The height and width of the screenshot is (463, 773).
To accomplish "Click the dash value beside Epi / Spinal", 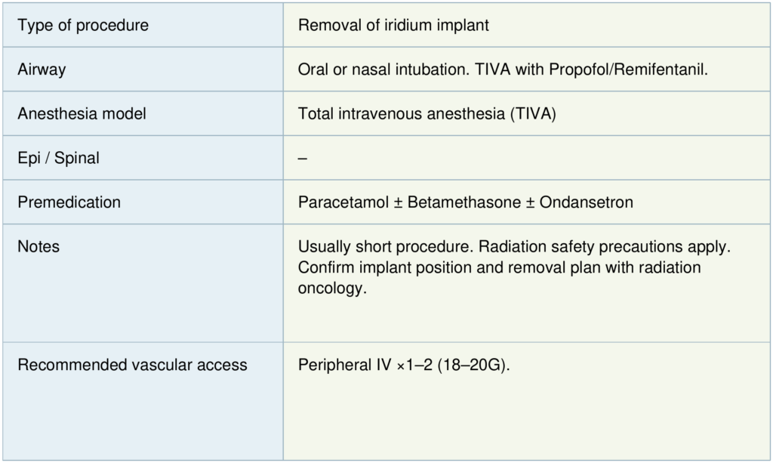I will tap(303, 159).
